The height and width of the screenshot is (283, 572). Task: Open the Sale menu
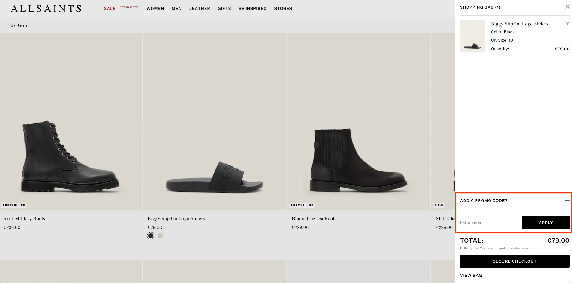(x=110, y=8)
